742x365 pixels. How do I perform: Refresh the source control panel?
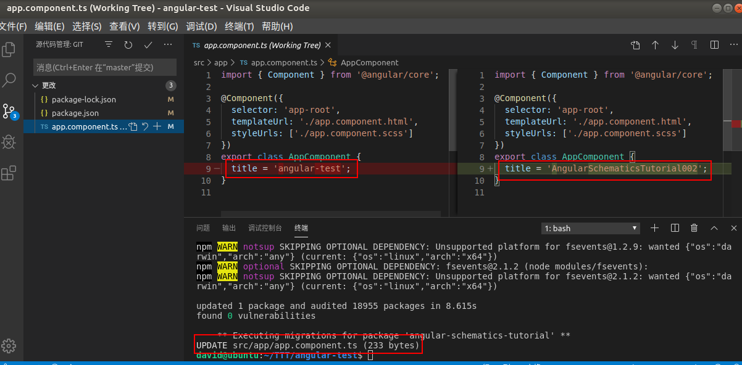click(x=128, y=45)
